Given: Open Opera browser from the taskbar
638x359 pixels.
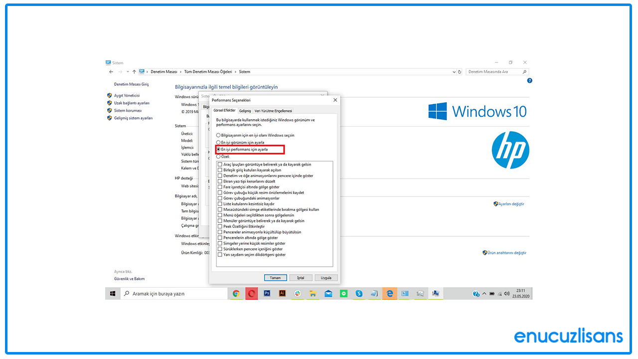Looking at the screenshot, I should (x=251, y=294).
